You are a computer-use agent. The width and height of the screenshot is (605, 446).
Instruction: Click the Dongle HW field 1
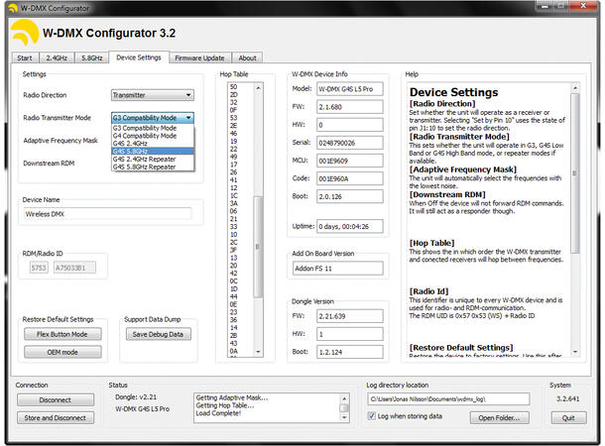350,334
